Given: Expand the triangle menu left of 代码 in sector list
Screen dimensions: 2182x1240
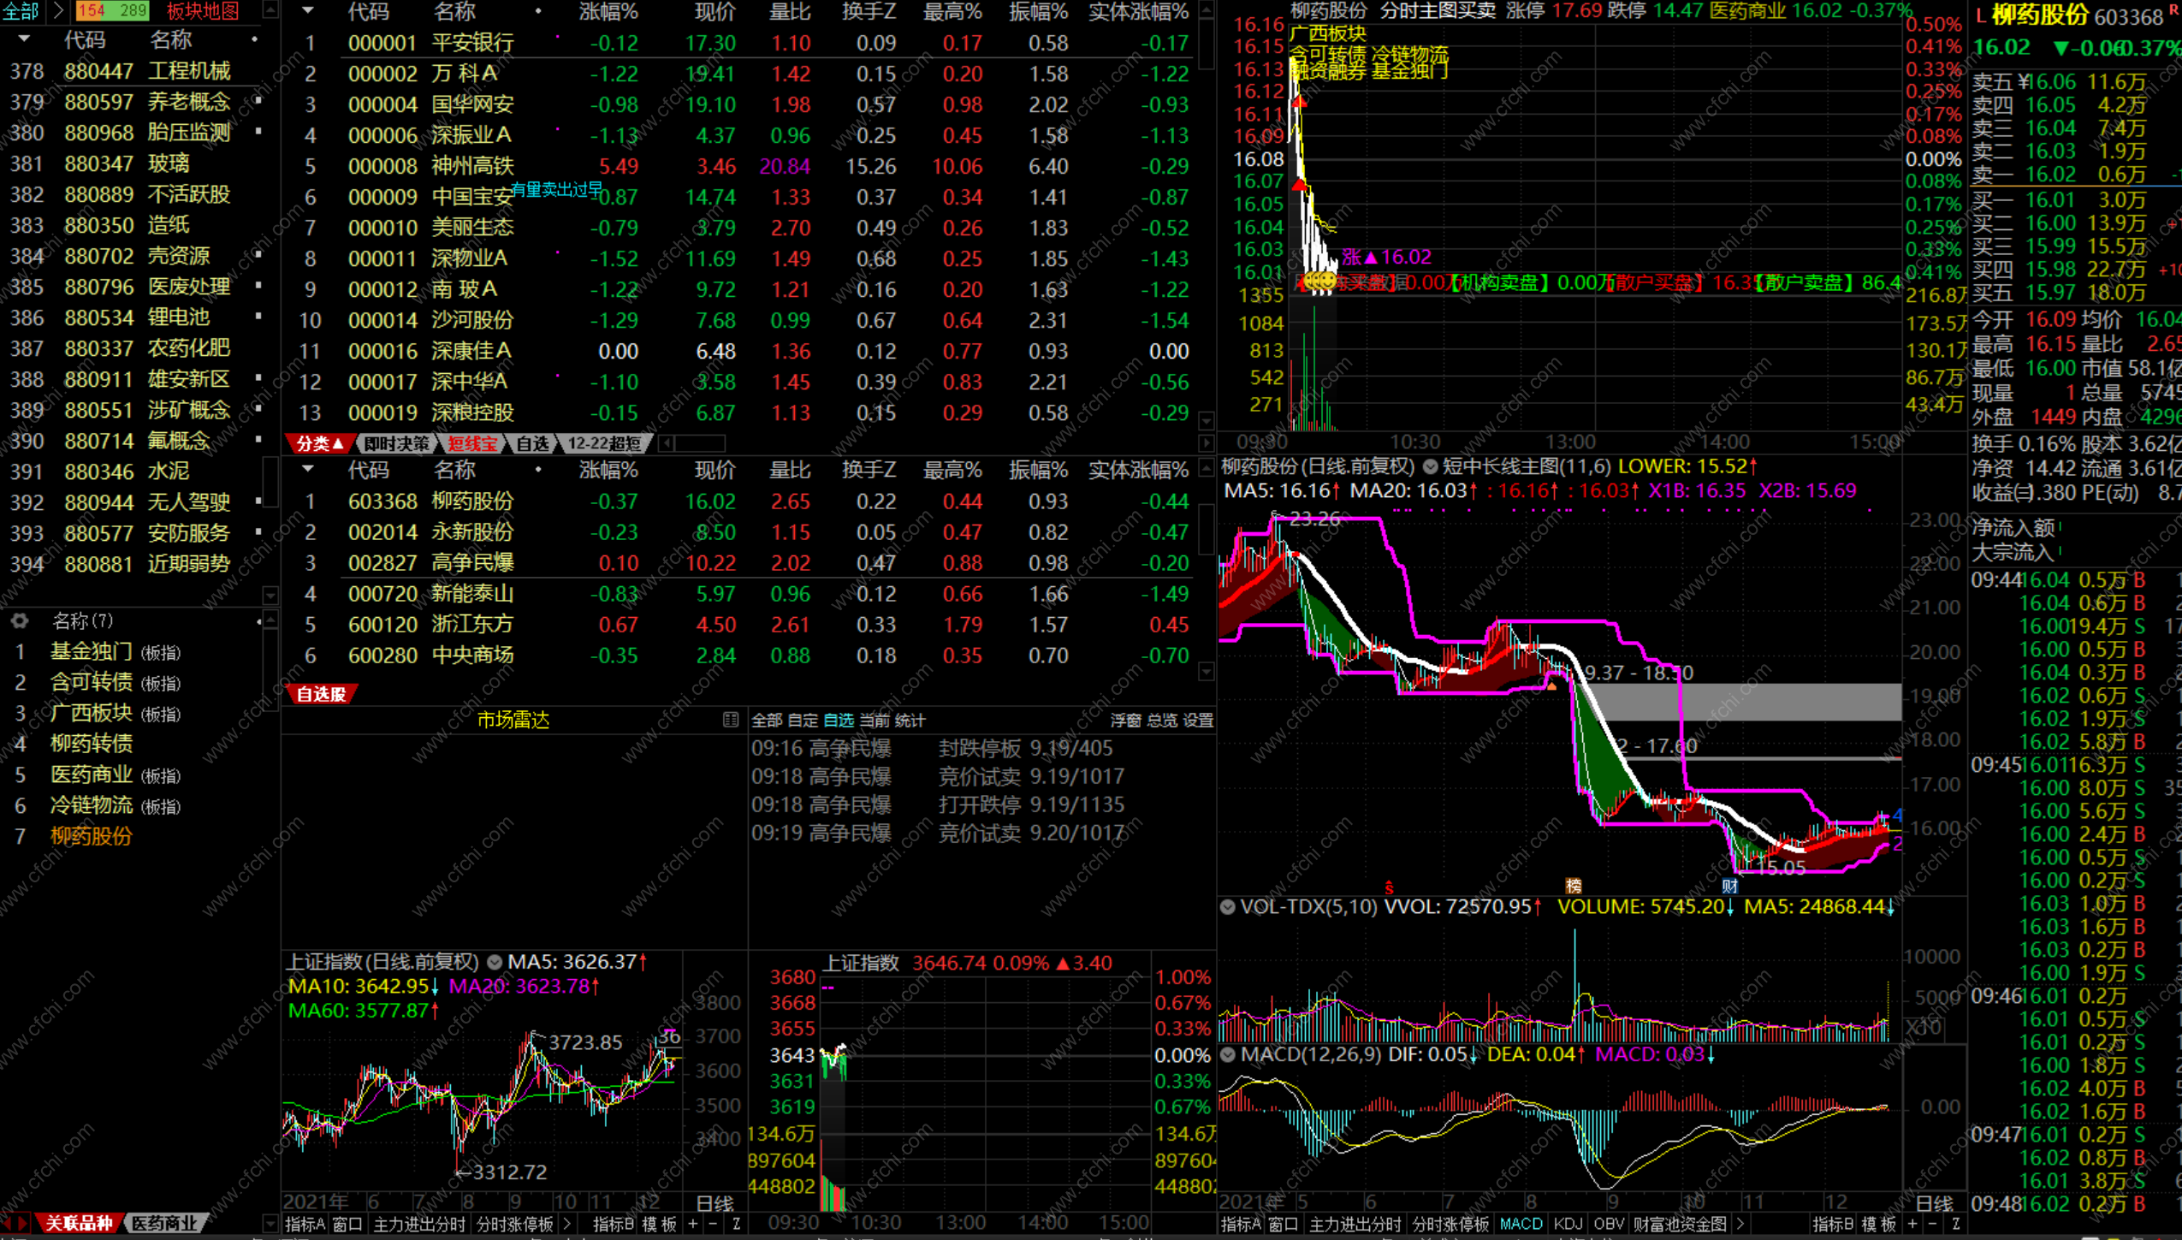Looking at the screenshot, I should pyautogui.click(x=24, y=39).
